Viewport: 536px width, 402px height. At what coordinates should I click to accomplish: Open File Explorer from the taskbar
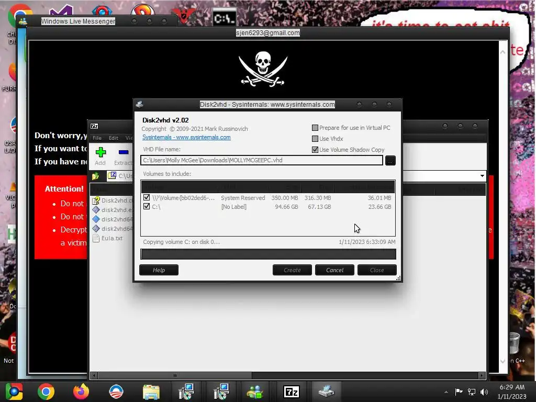pyautogui.click(x=151, y=392)
